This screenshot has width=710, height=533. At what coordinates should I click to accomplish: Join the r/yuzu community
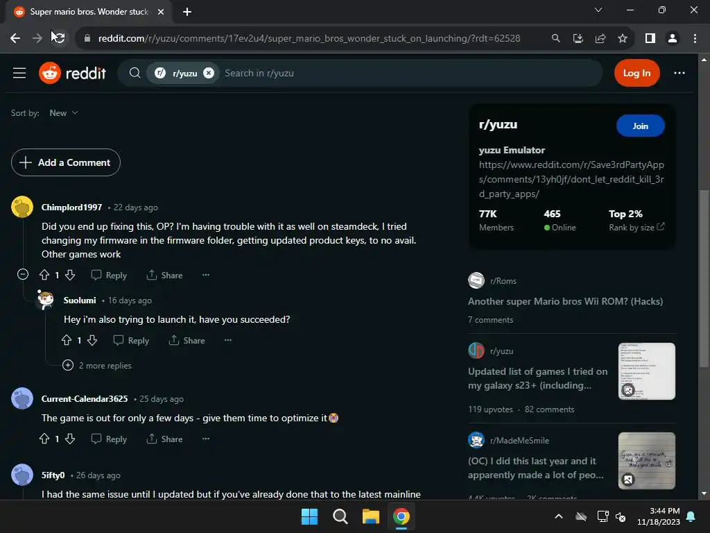click(x=640, y=126)
